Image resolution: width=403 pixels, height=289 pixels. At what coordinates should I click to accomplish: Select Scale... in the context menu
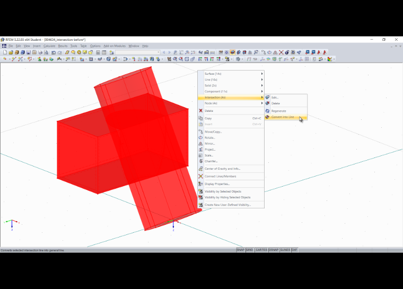click(x=231, y=155)
